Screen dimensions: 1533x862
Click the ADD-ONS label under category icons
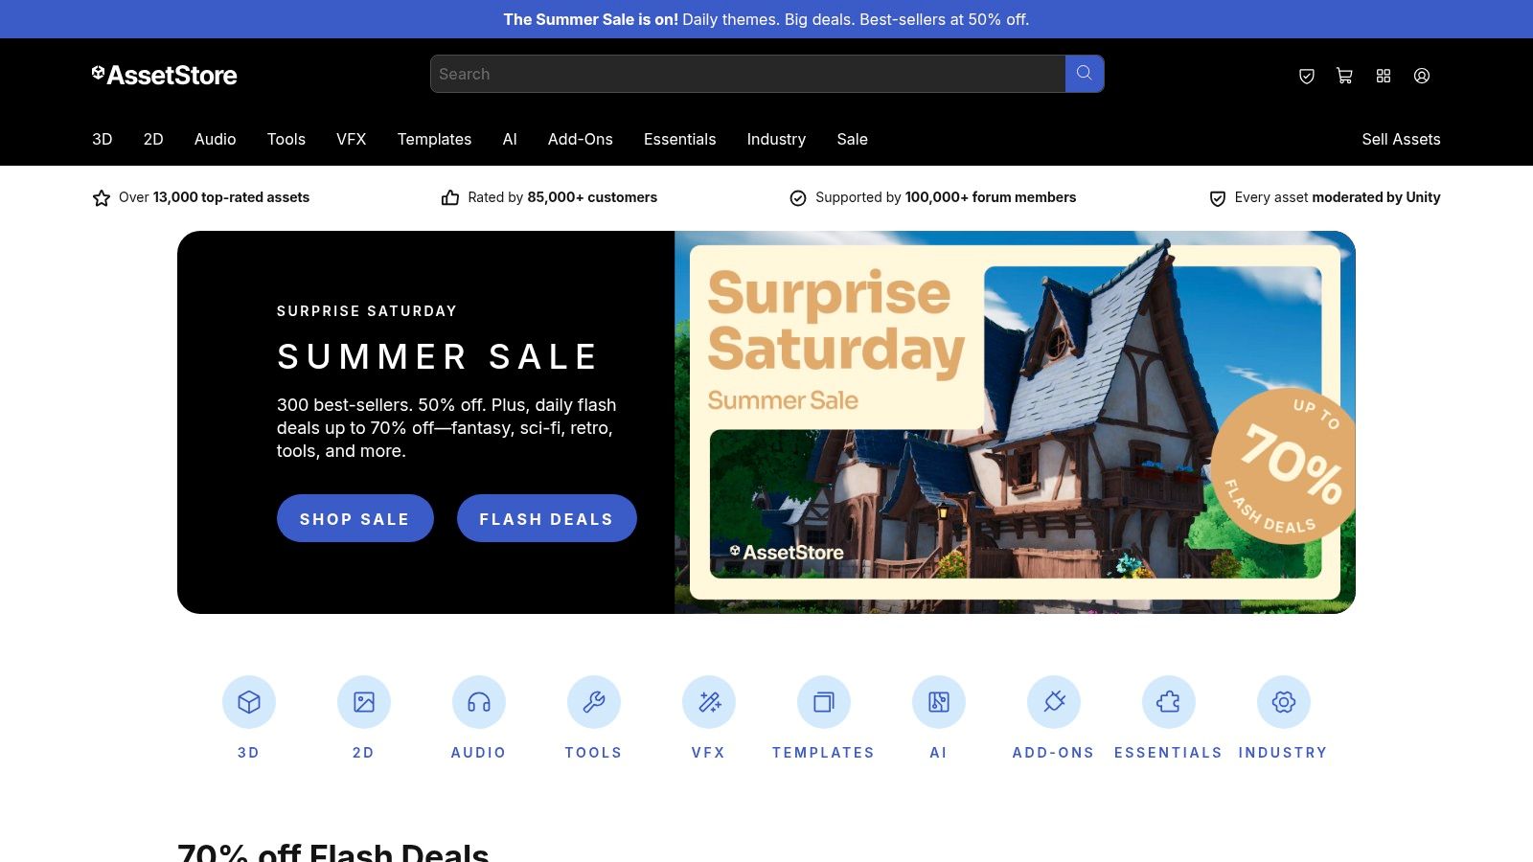(1054, 753)
